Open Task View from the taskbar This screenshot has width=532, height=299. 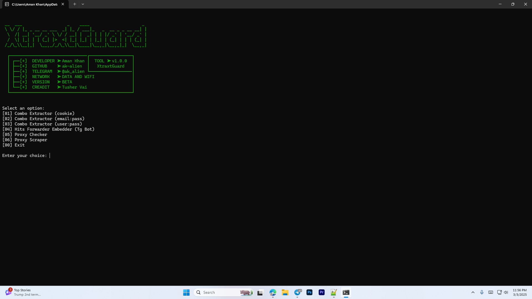(260, 292)
